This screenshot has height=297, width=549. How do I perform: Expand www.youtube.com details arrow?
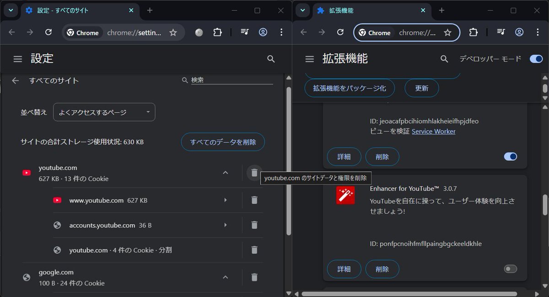[225, 200]
